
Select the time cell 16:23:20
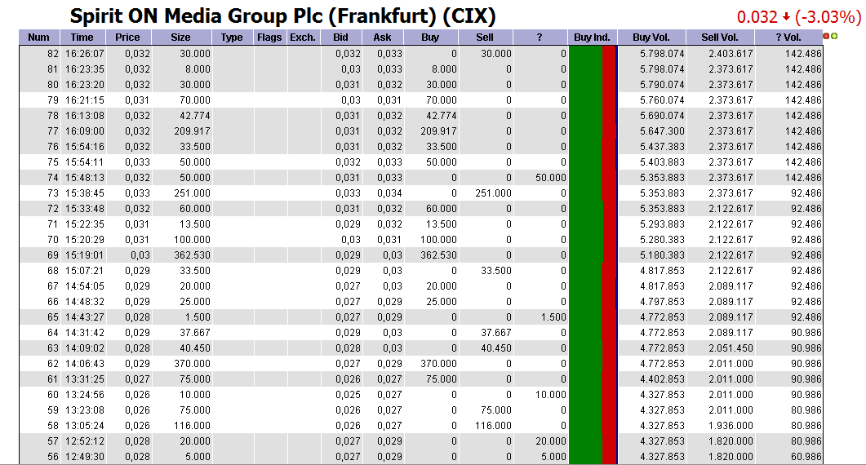(83, 85)
